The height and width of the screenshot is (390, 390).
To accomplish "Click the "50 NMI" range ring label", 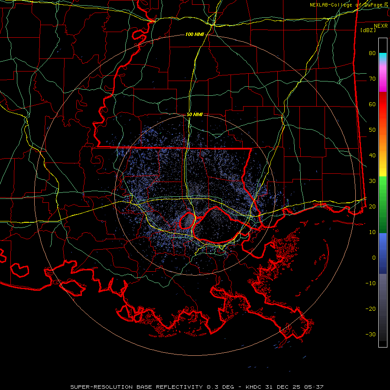I will 195,115.
